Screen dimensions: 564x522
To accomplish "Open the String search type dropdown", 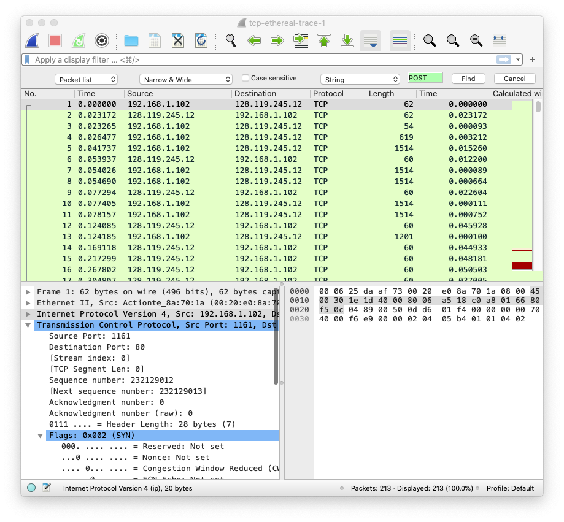I will pyautogui.click(x=360, y=80).
